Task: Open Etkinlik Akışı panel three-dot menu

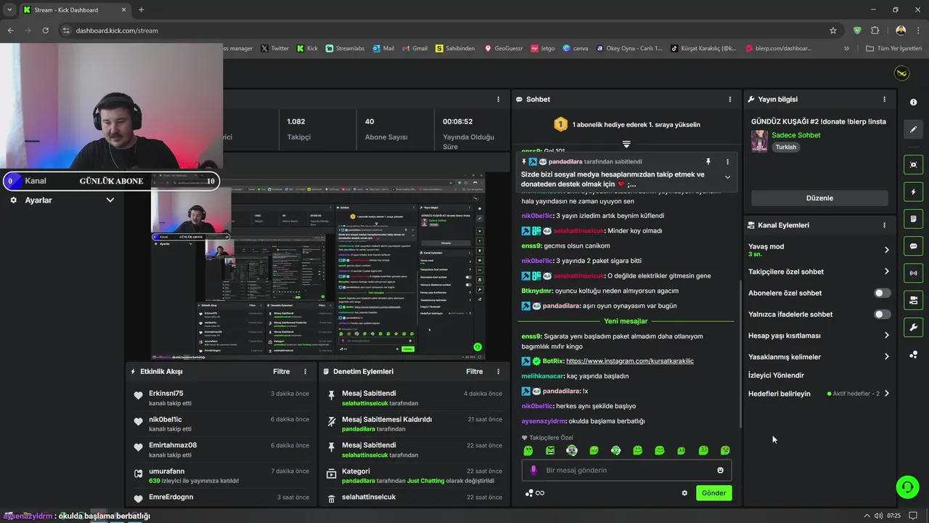Action: click(305, 371)
